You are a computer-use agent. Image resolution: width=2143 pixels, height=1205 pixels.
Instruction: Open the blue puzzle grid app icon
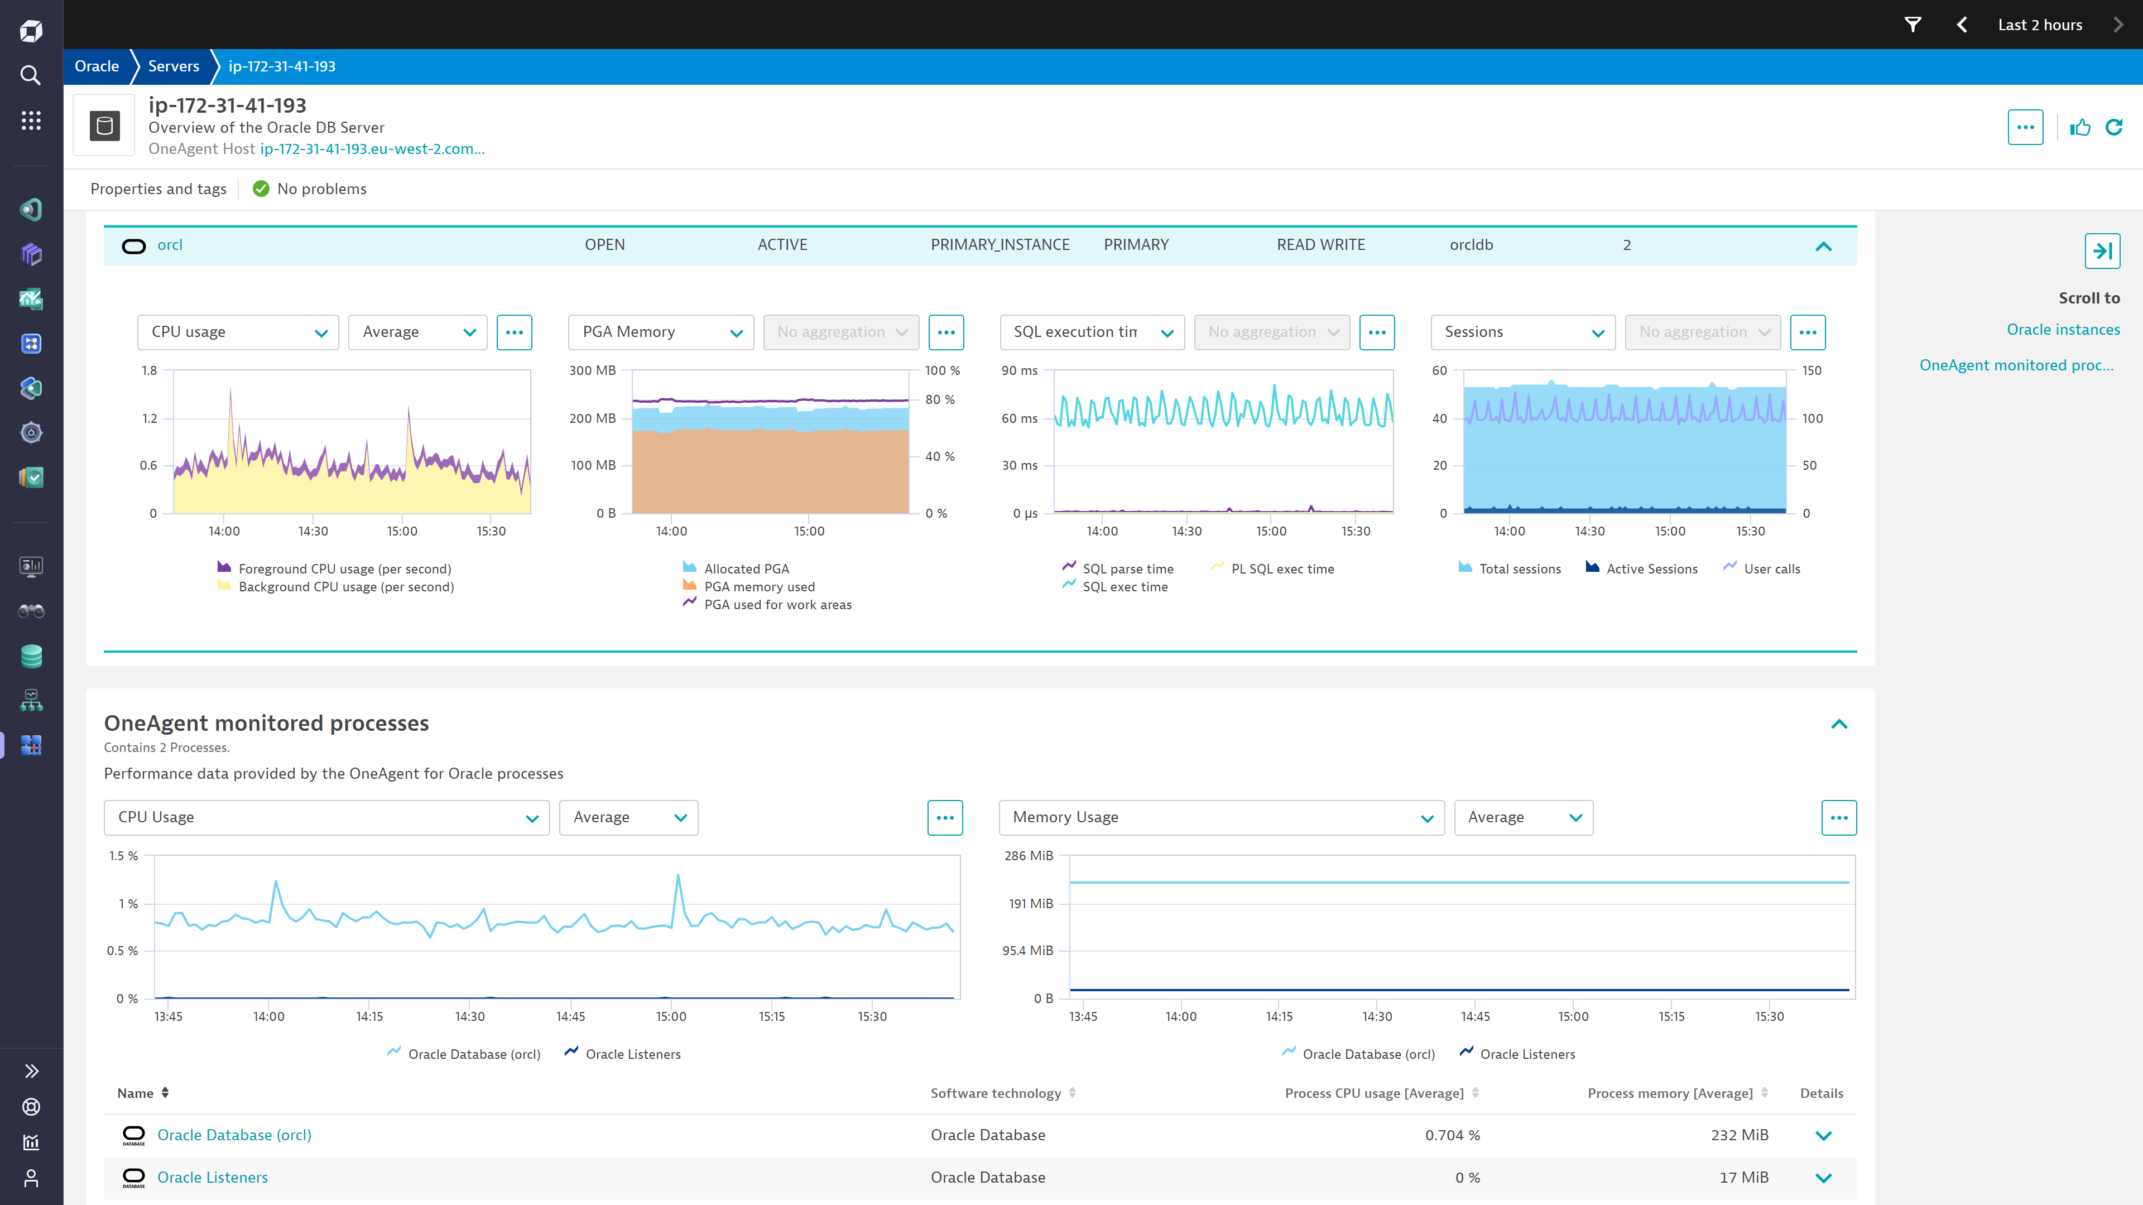coord(31,745)
